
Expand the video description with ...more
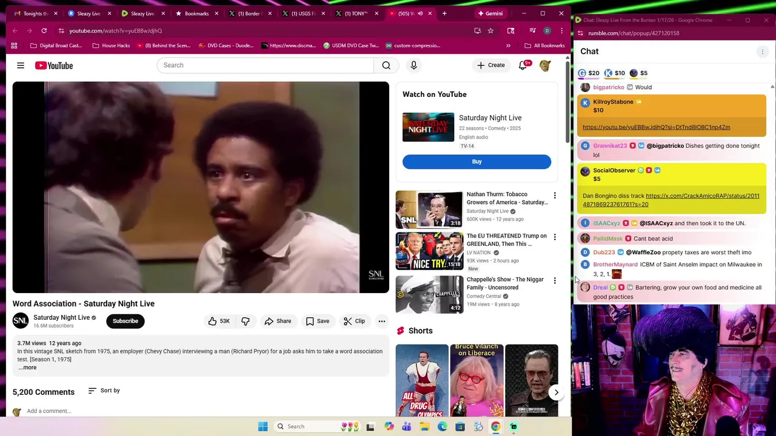[x=27, y=368]
